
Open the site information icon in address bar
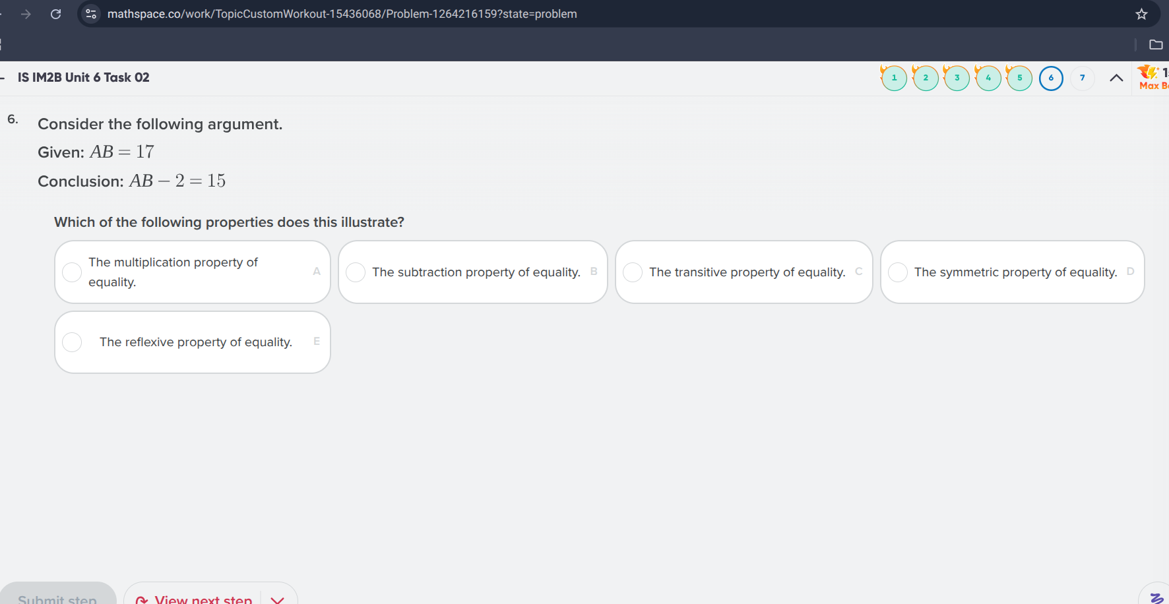(x=91, y=14)
